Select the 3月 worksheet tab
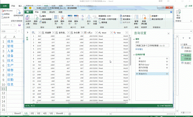This screenshot has width=193, height=117. (x=38, y=113)
